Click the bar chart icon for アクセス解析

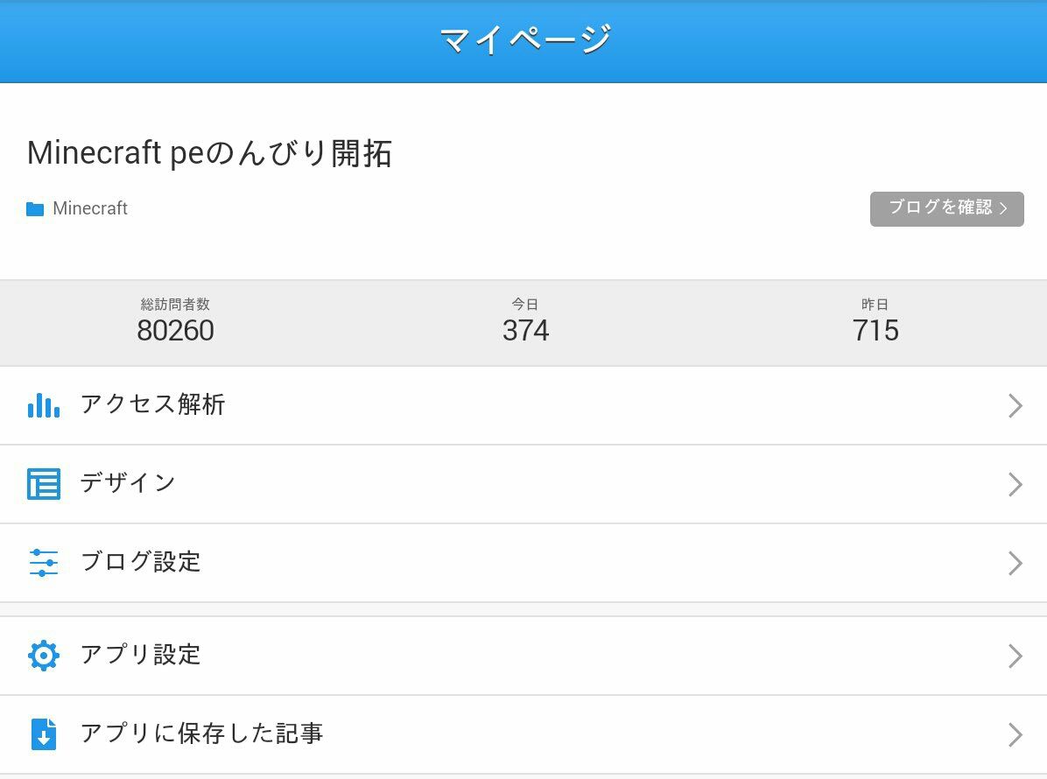coord(44,405)
